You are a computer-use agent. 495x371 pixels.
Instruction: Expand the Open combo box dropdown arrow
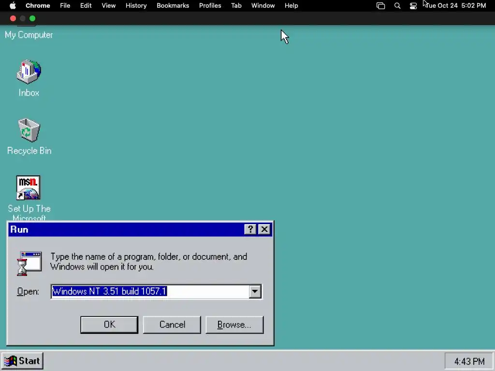(255, 291)
